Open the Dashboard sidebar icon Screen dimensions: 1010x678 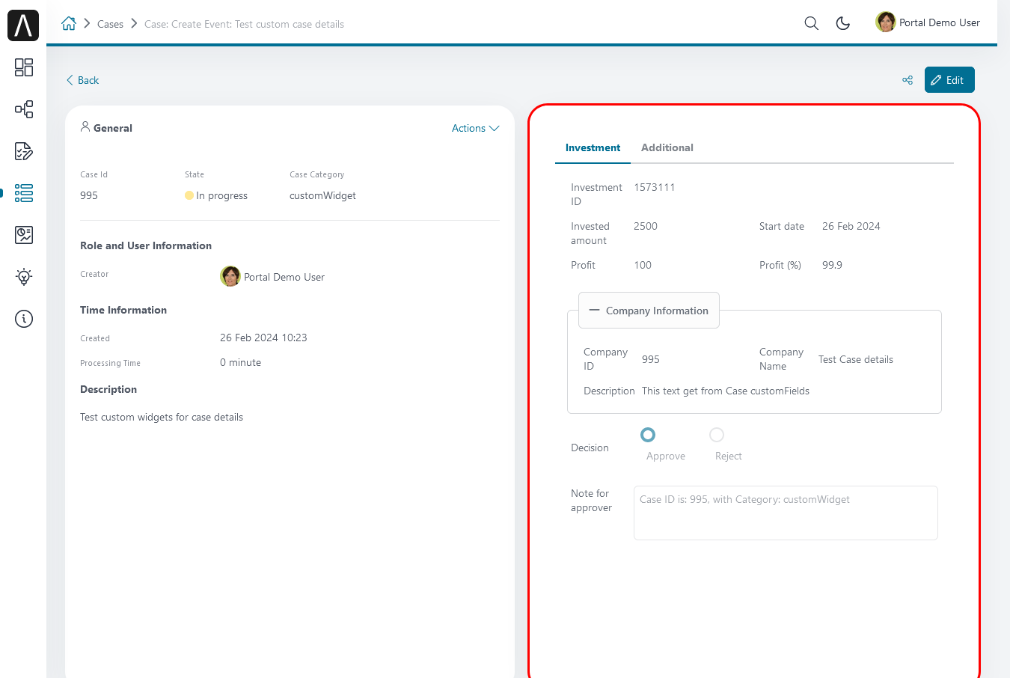click(x=24, y=67)
